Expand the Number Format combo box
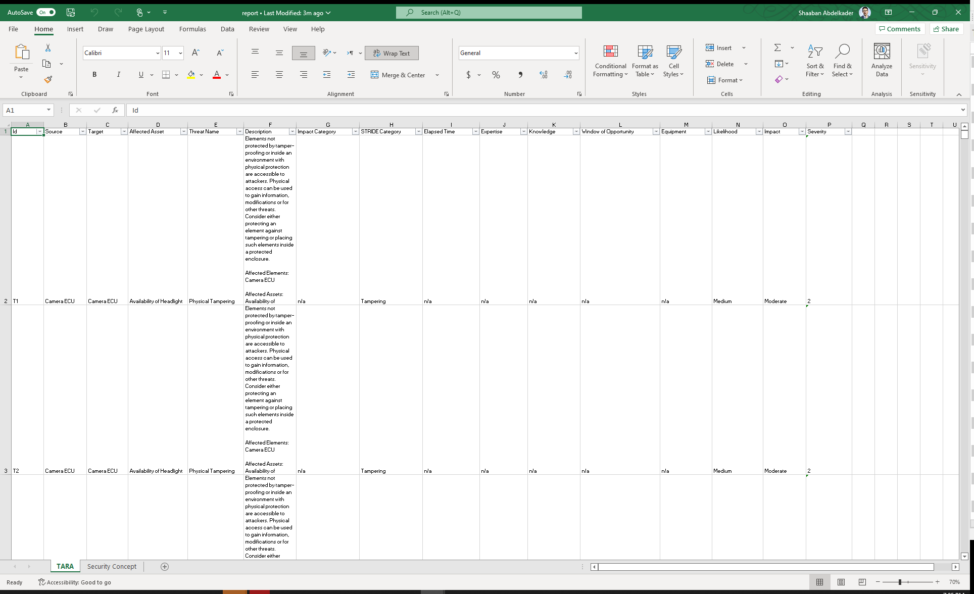The height and width of the screenshot is (594, 974). click(x=575, y=53)
